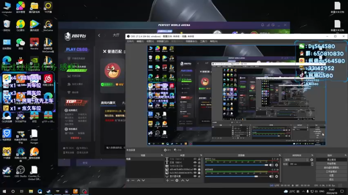Remove selected source with minus icon
This screenshot has width=348, height=195.
[172, 180]
